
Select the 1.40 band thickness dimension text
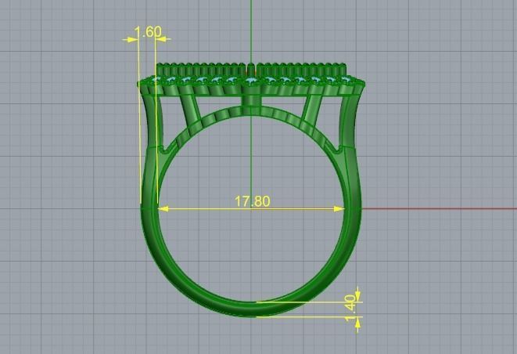351,308
